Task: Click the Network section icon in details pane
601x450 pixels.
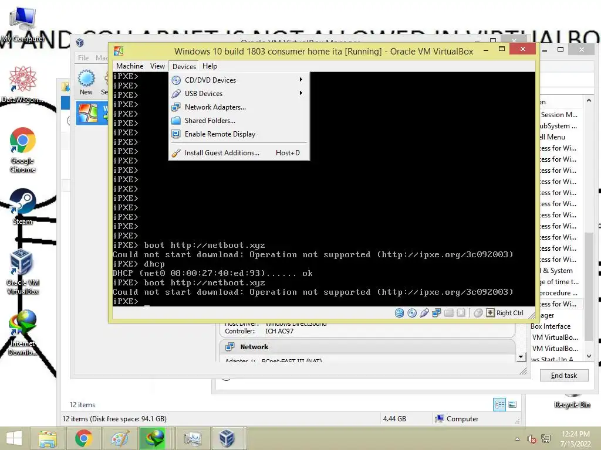Action: (x=230, y=347)
